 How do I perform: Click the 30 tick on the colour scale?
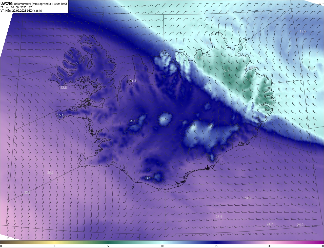(270, 246)
